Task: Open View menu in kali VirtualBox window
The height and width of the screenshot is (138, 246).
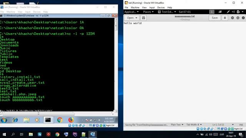Action: [x=144, y=8]
